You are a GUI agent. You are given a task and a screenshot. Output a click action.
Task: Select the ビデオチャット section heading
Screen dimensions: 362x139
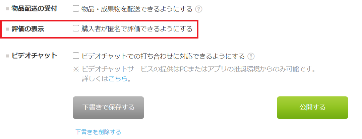click(x=35, y=56)
